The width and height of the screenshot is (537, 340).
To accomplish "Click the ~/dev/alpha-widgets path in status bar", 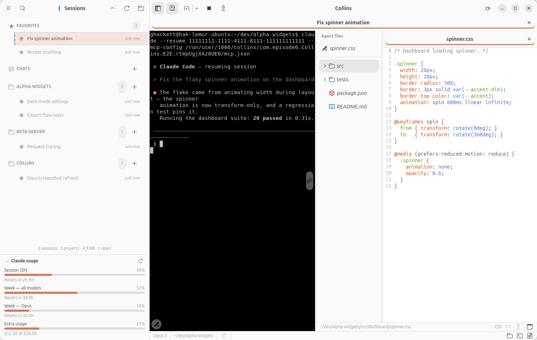I will [x=193, y=336].
